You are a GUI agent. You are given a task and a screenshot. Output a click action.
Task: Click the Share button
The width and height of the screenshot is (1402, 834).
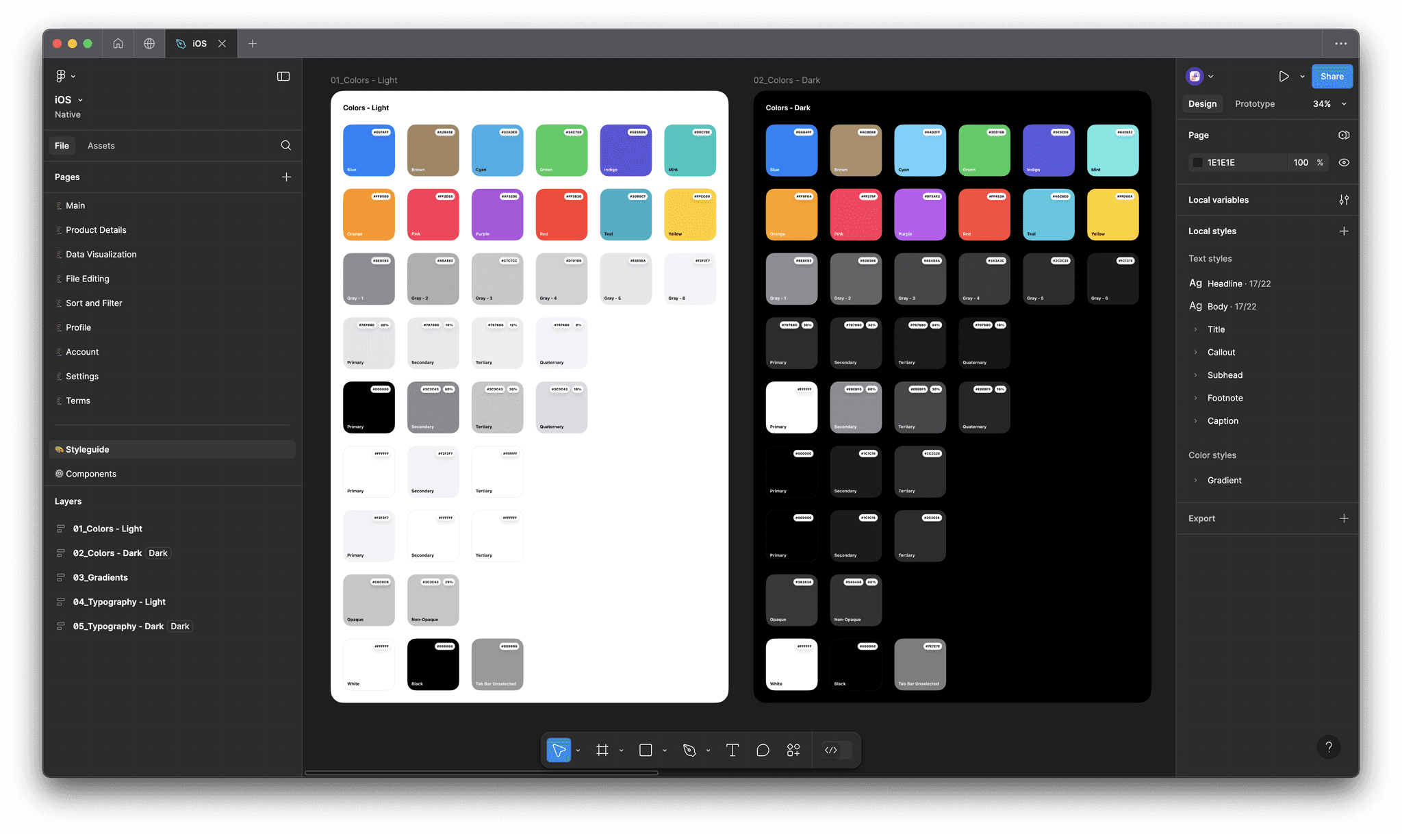1331,76
